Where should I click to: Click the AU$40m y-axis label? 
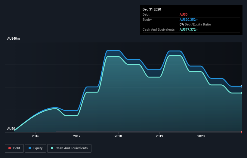click(x=14, y=38)
